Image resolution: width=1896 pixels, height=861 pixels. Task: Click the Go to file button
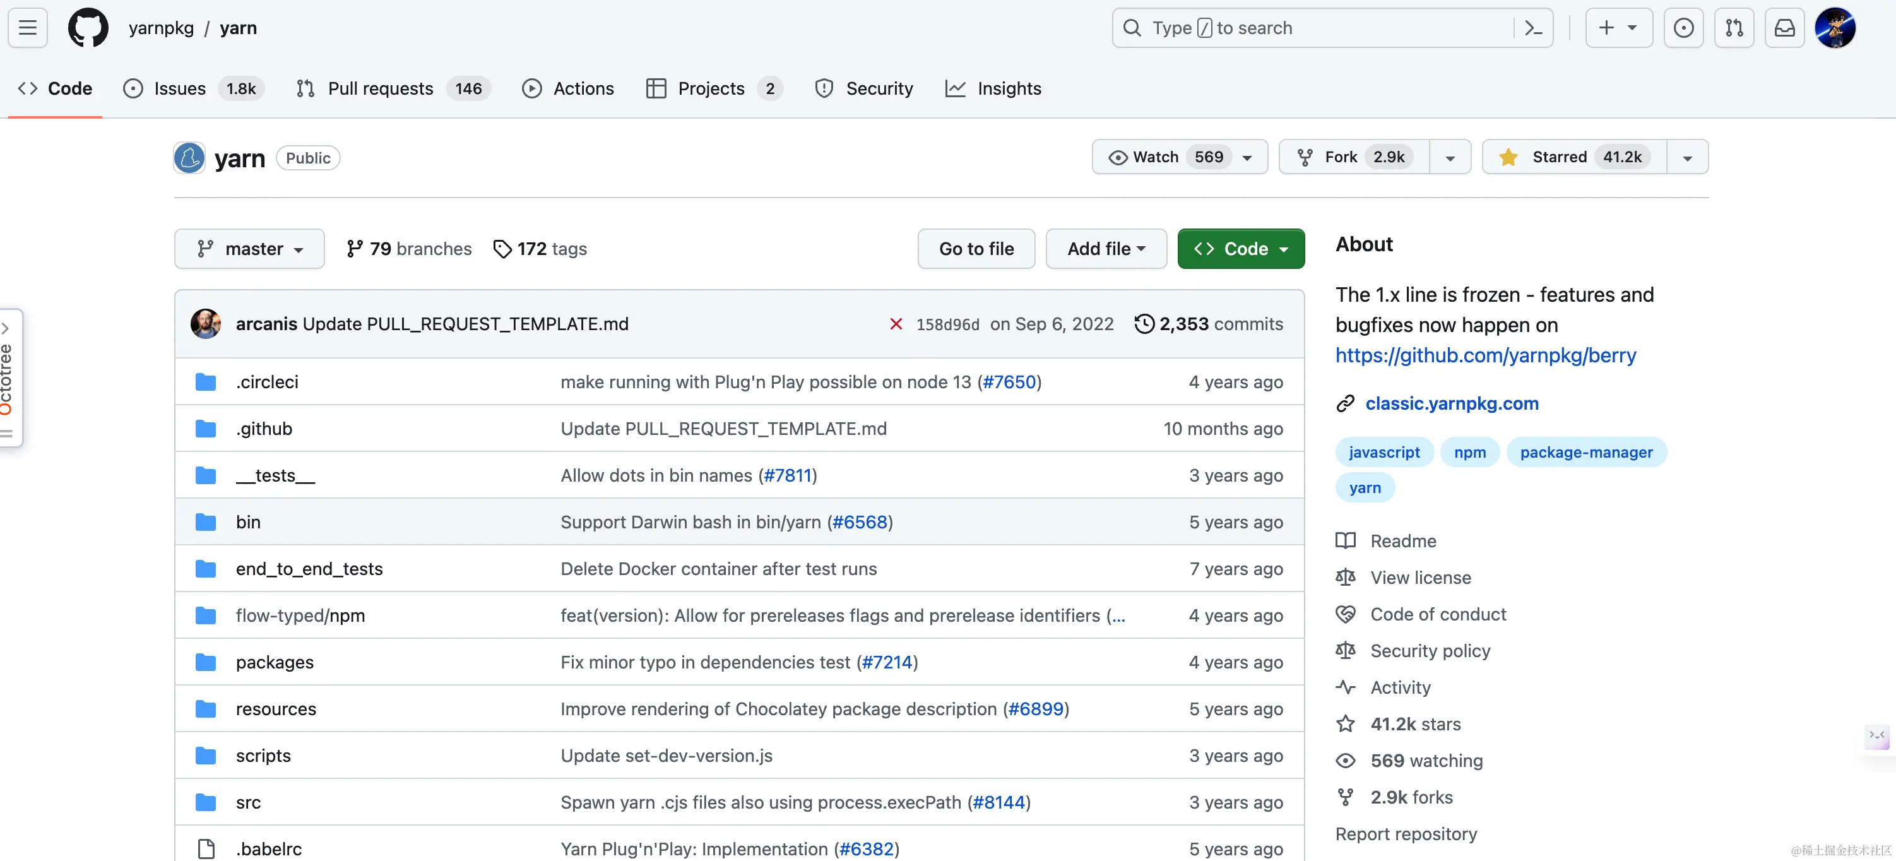pyautogui.click(x=975, y=249)
